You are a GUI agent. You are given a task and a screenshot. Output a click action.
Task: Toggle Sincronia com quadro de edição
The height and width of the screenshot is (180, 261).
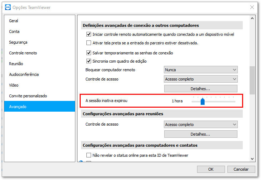tap(89, 61)
